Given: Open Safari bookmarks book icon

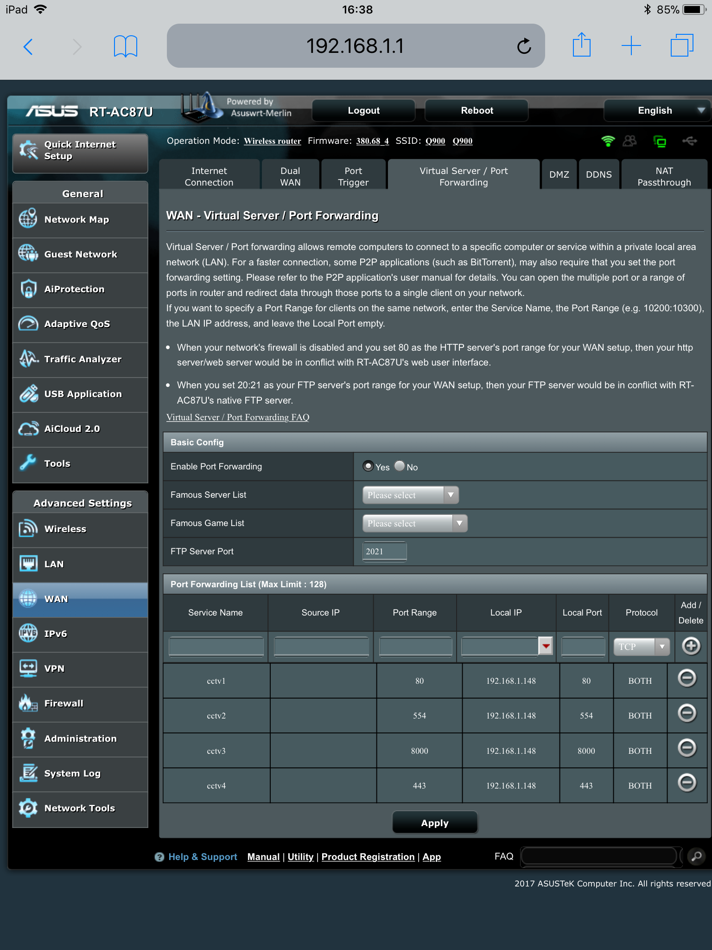Looking at the screenshot, I should 125,46.
